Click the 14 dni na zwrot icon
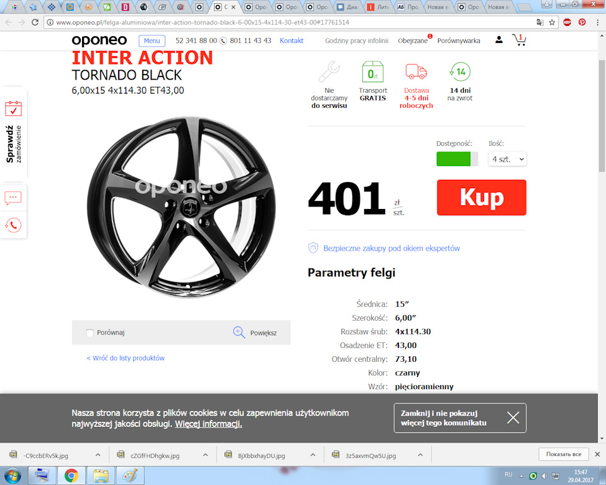Image resolution: width=606 pixels, height=485 pixels. point(460,71)
